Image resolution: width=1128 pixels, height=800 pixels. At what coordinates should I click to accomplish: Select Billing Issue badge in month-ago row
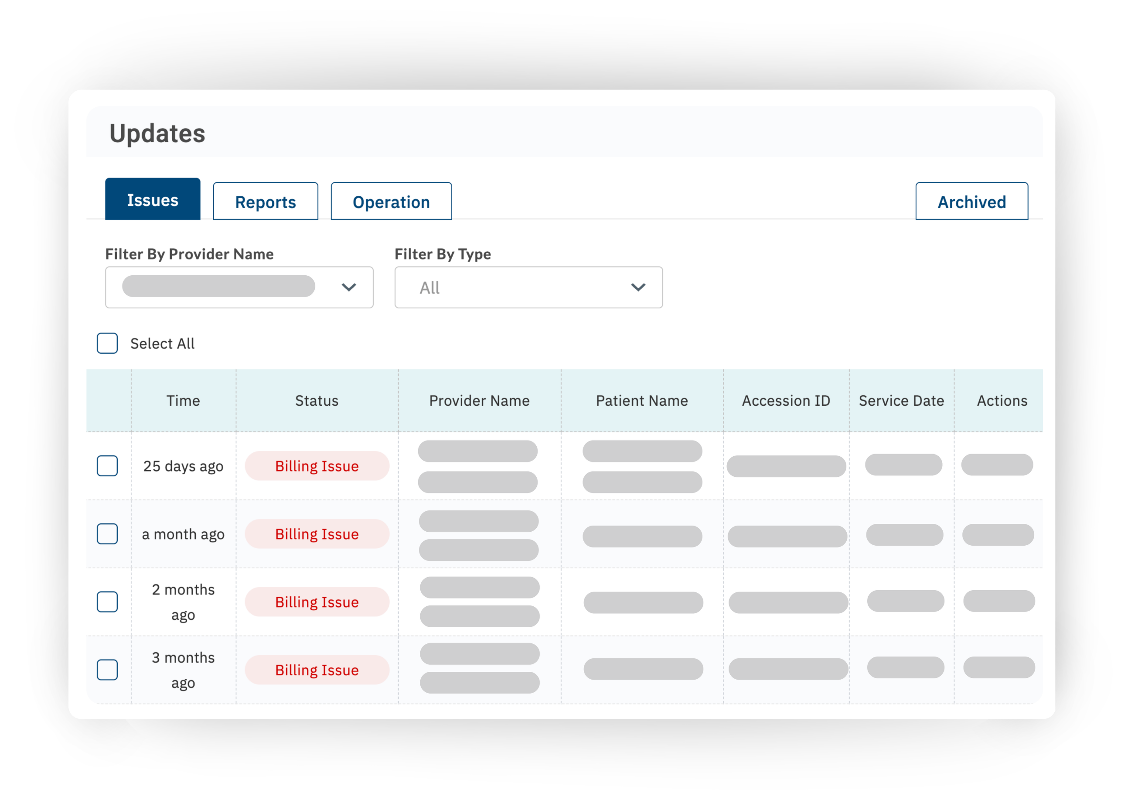point(317,534)
